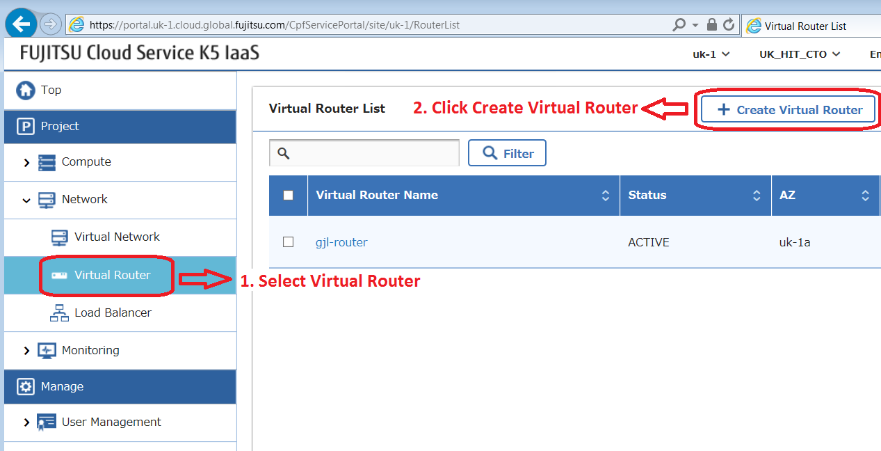Click the Manage section header
Viewport: 881px width, 451px height.
click(120, 387)
